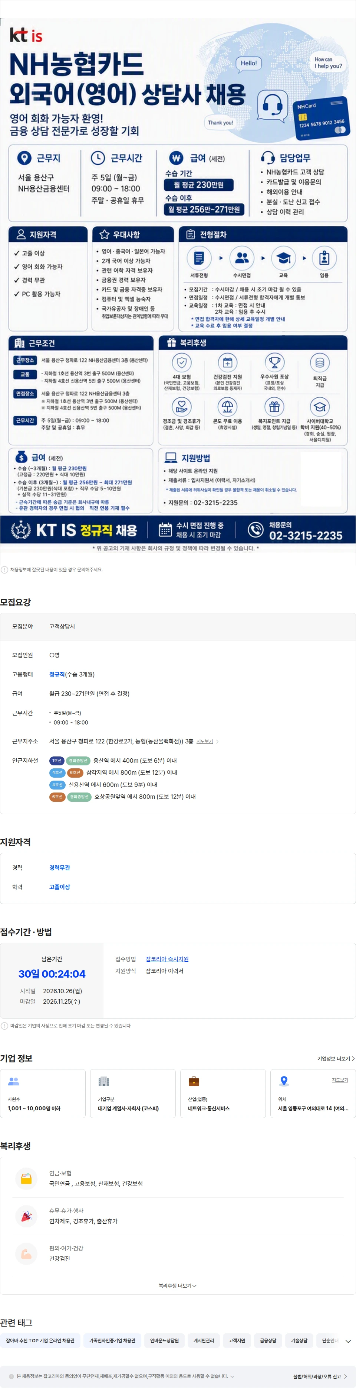356x1388 pixels.
Task: Click the 채용문의 phone icon in banner
Action: pos(256,530)
